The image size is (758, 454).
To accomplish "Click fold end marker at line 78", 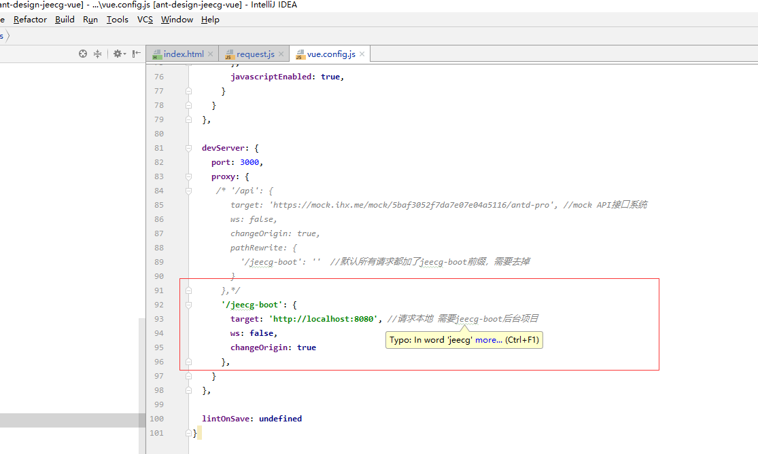I will 188,105.
